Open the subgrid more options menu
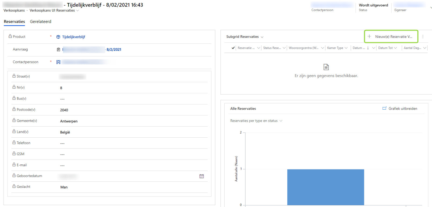The width and height of the screenshot is (432, 207). click(x=423, y=37)
